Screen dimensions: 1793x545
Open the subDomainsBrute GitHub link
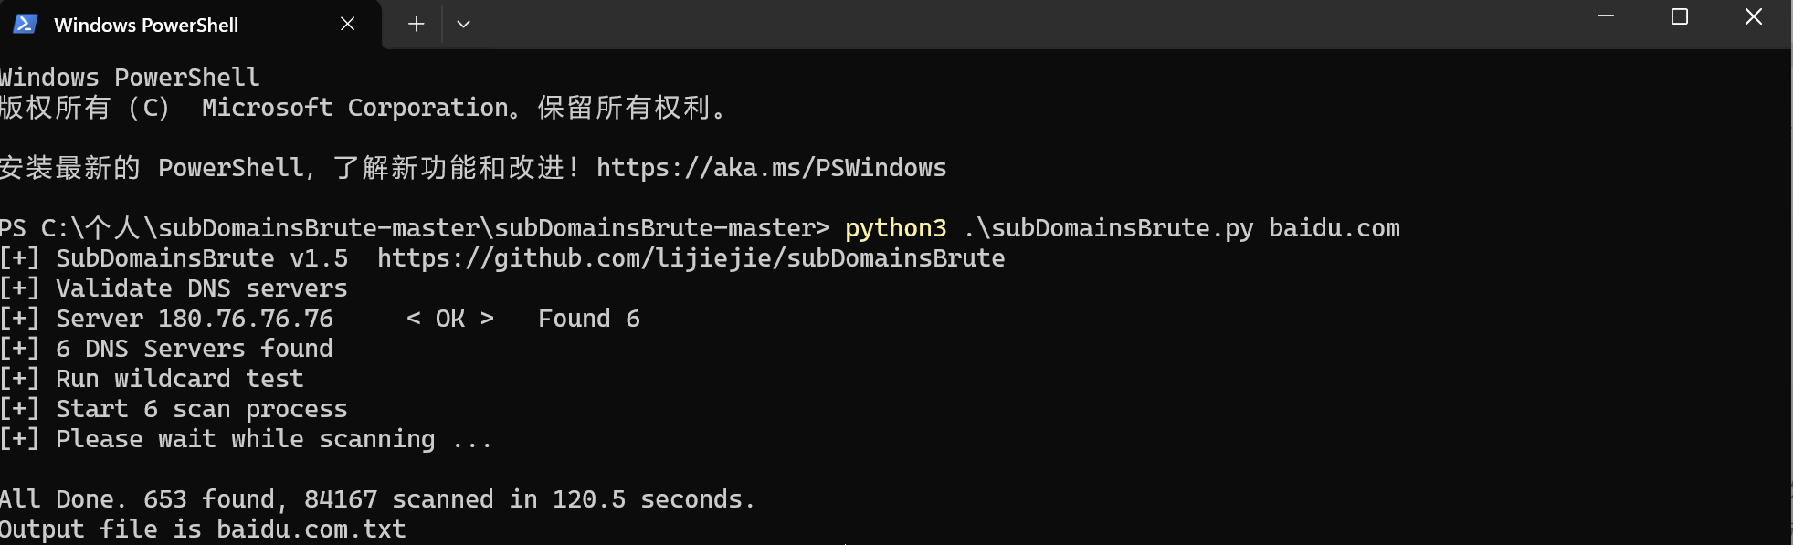tap(690, 257)
